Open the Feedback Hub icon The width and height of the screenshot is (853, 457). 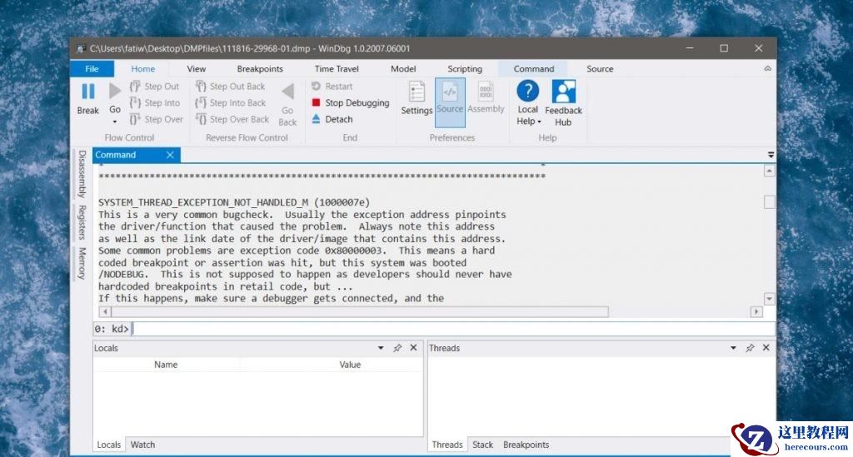(x=564, y=91)
